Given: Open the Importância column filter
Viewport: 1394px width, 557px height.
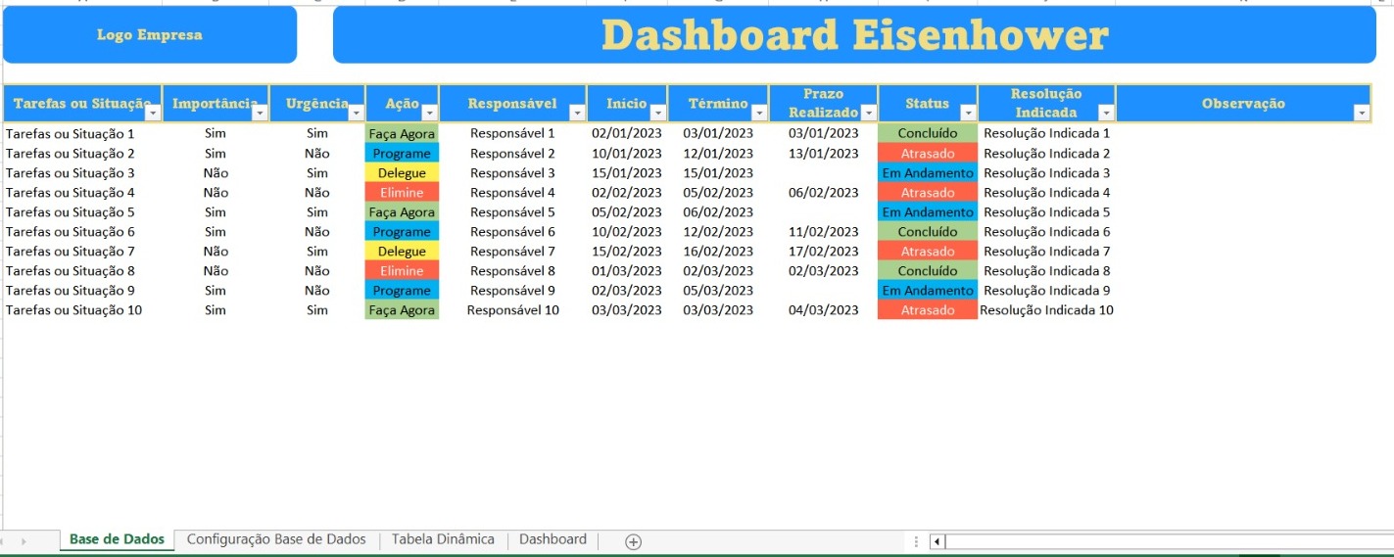Looking at the screenshot, I should pos(259,114).
